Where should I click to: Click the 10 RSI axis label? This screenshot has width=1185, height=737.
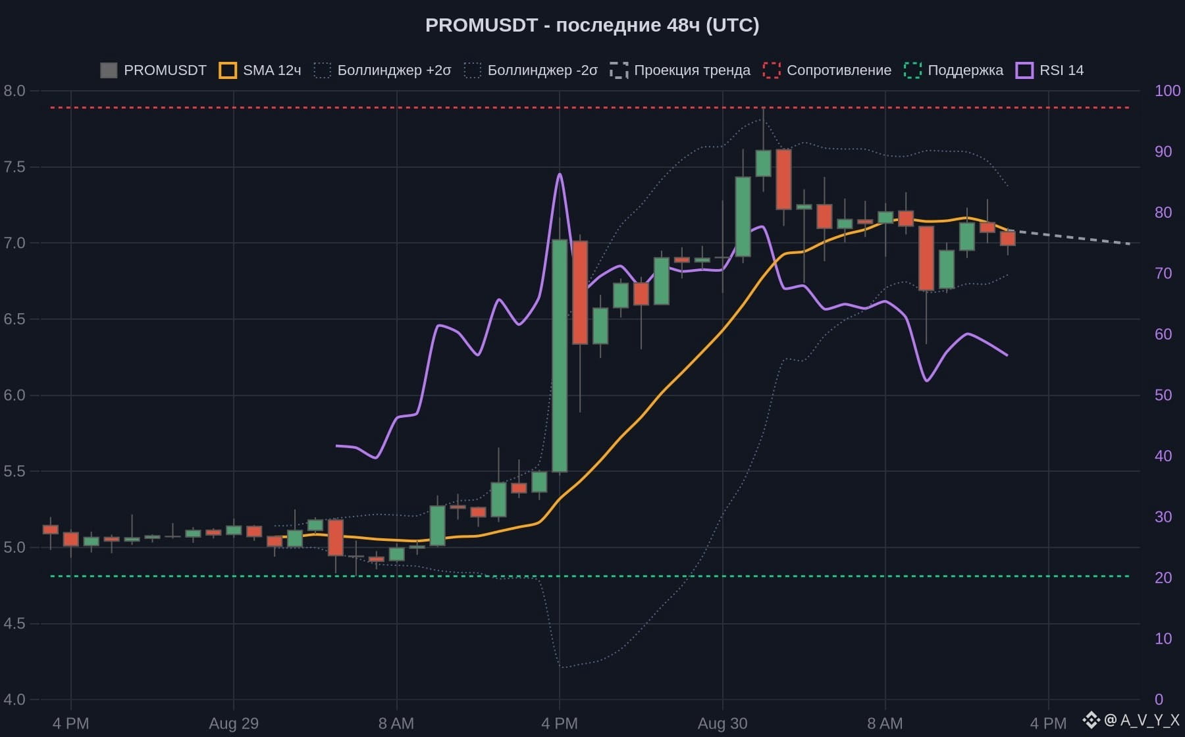tap(1163, 639)
